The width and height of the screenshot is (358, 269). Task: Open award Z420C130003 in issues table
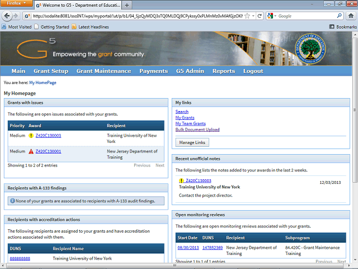point(48,136)
